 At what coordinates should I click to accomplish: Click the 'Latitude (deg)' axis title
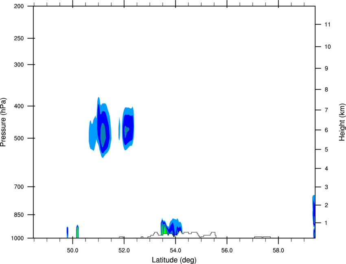[x=174, y=260]
